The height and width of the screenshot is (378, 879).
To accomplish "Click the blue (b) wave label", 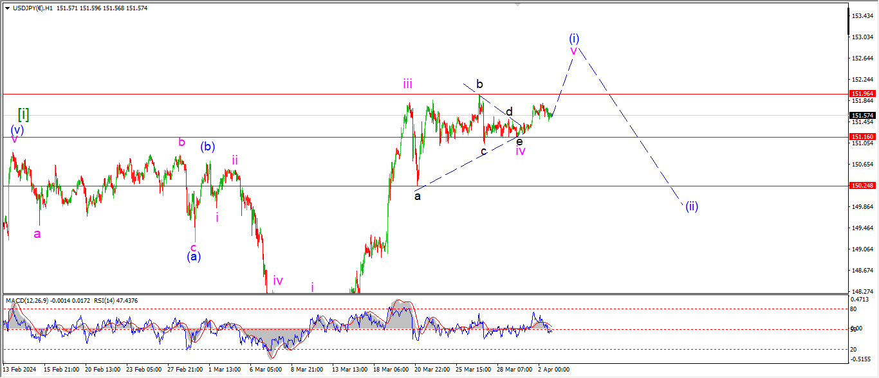I will pos(207,146).
